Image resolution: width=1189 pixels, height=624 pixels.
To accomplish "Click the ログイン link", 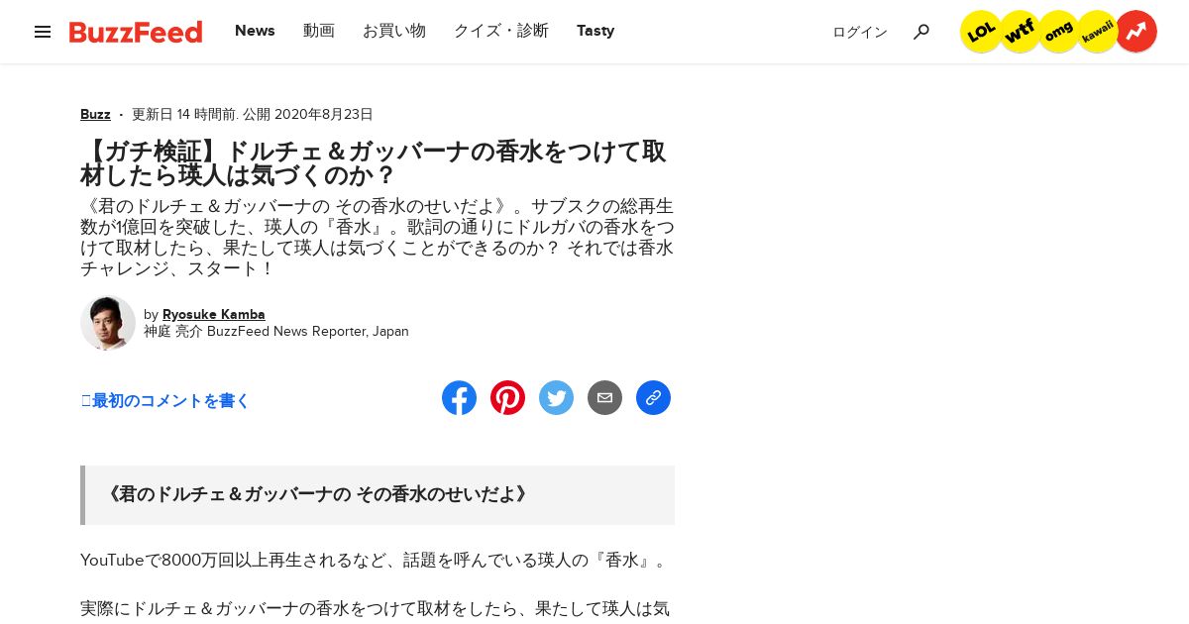I will 860,32.
